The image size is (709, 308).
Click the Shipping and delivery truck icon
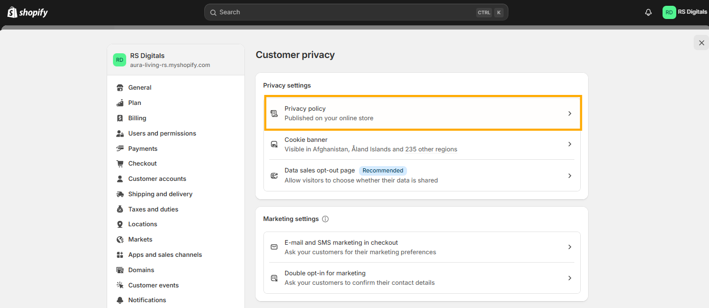[x=120, y=194]
